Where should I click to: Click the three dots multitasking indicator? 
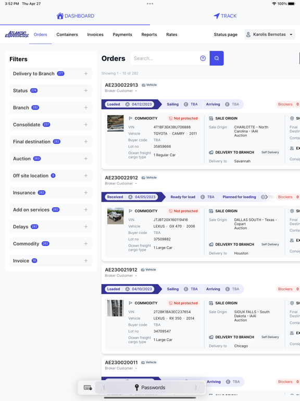coord(150,4)
